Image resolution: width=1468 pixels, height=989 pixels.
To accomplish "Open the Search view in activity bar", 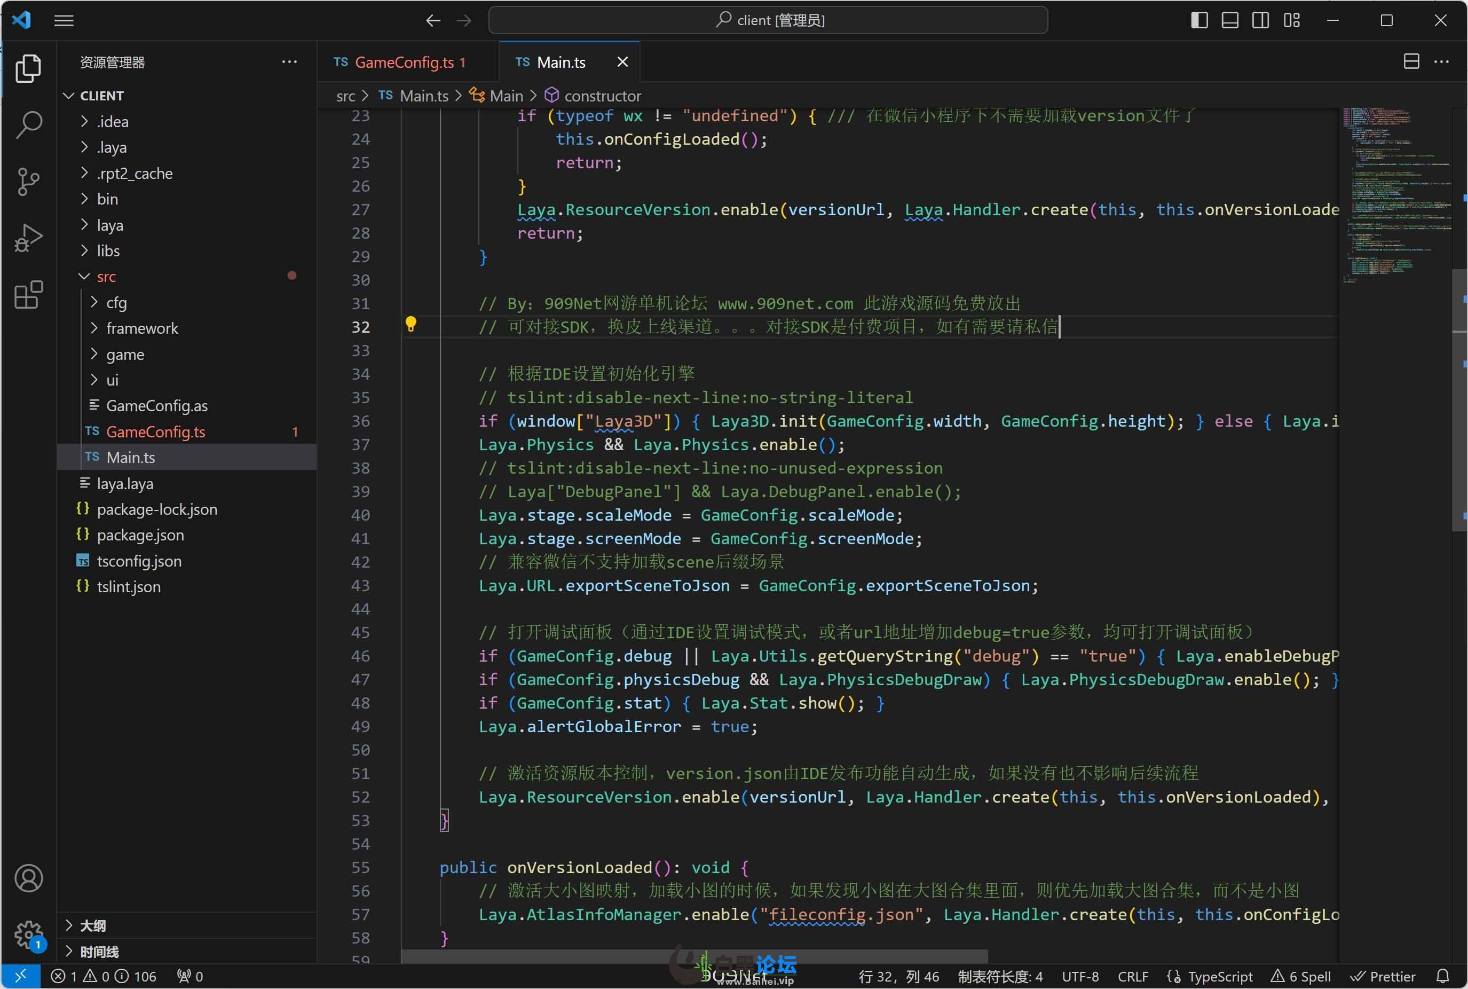I will 28,125.
